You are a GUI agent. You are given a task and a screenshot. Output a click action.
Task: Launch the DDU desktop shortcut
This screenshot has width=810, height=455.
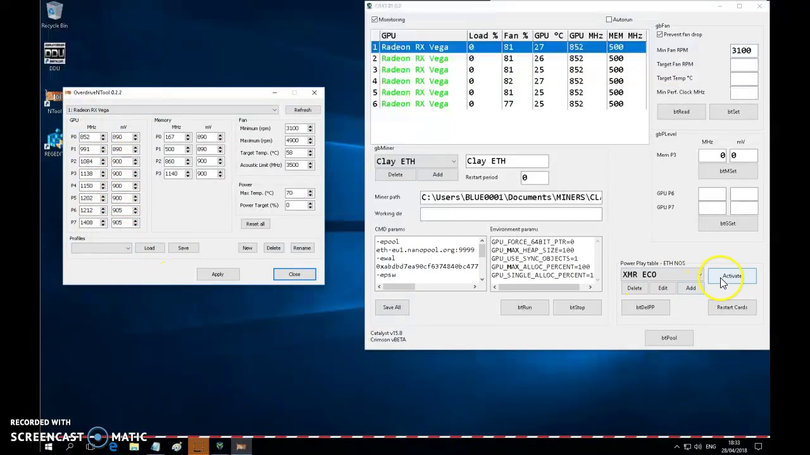(x=54, y=57)
